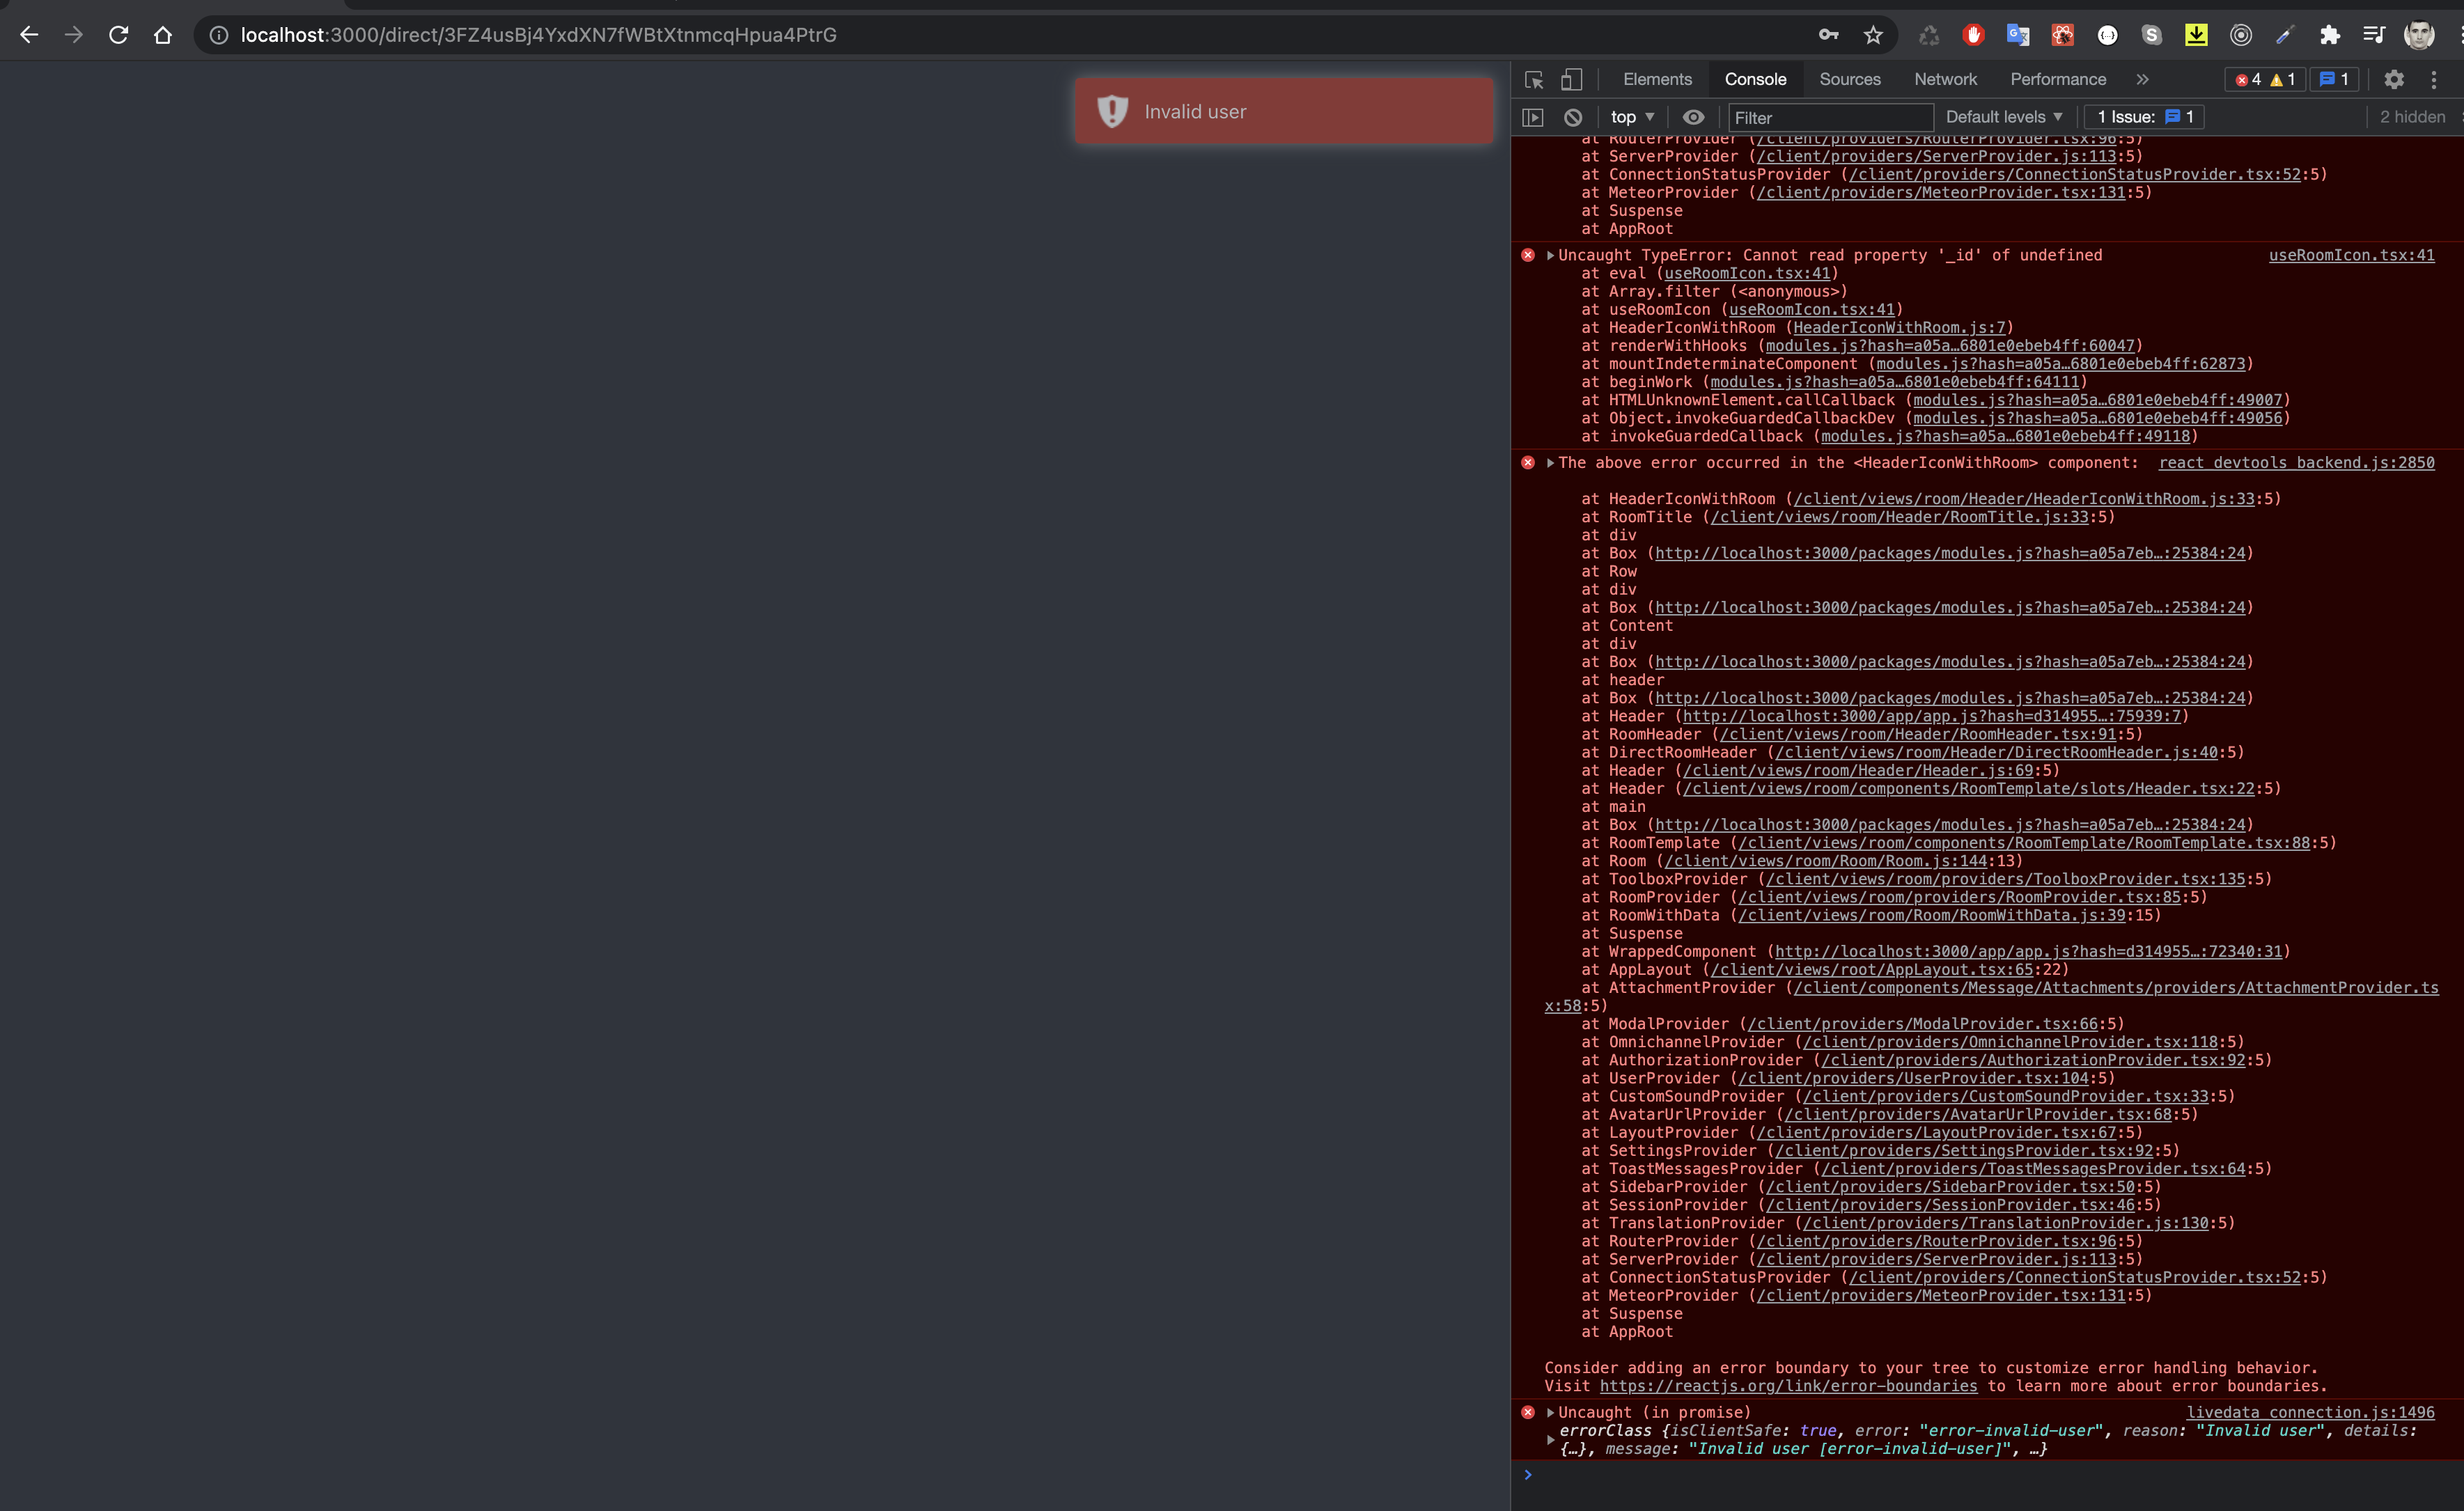Dismiss the 'Invalid user' error toast
This screenshot has height=1511, width=2464.
coord(1284,111)
